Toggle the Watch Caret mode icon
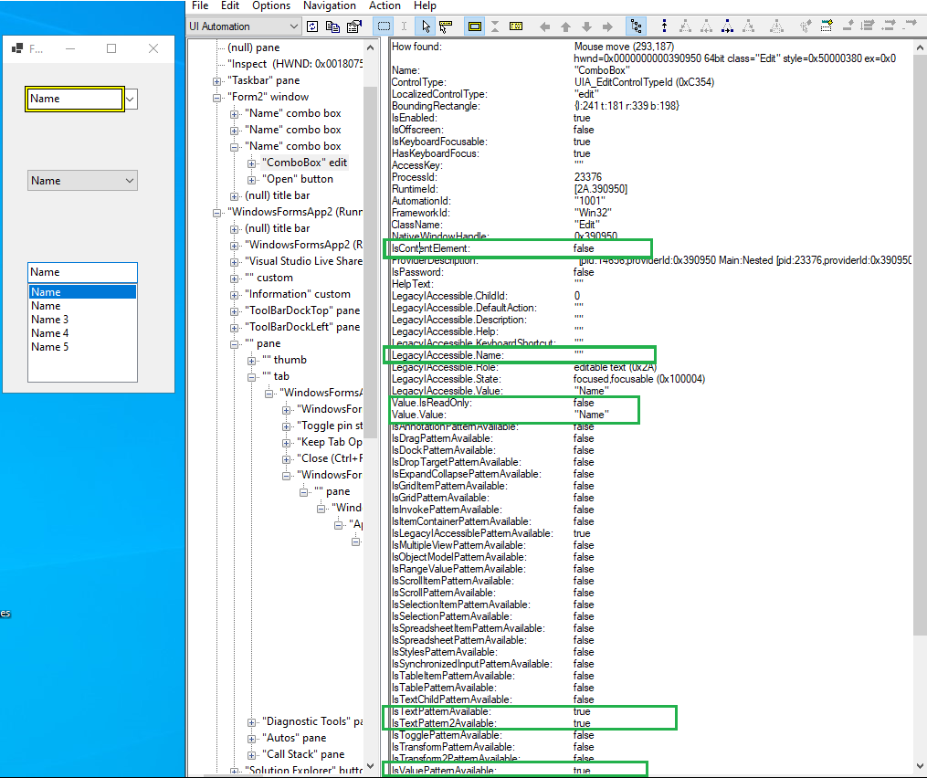 [x=405, y=26]
